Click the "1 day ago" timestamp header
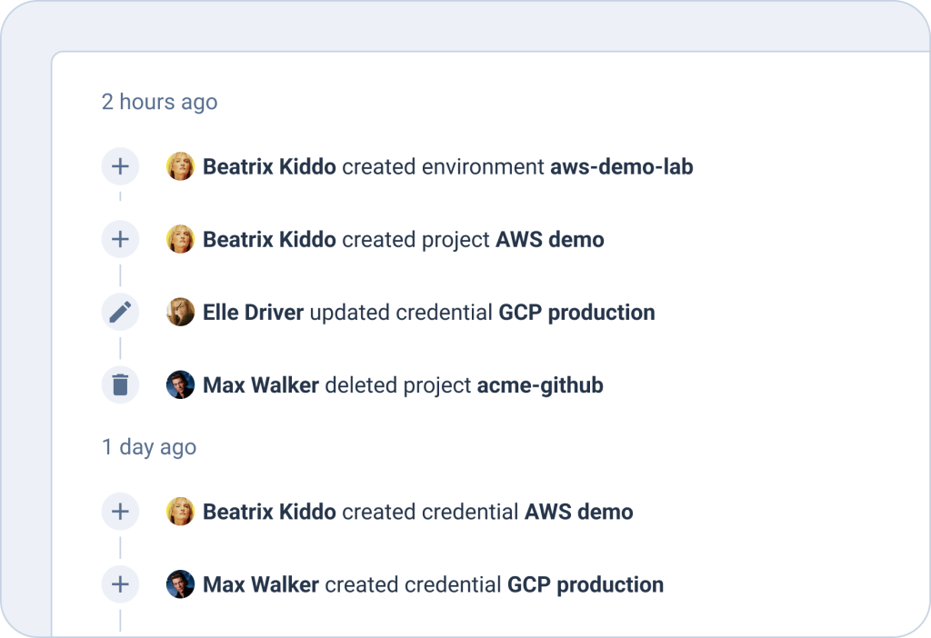 click(x=148, y=447)
